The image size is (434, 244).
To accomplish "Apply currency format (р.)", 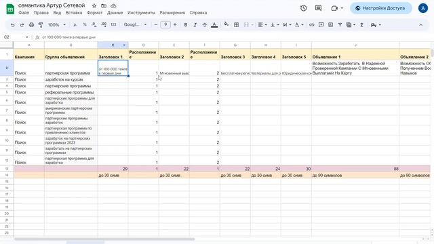I will [75, 25].
